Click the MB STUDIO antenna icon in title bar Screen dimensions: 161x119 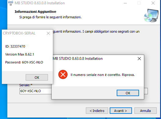pos(11,3)
